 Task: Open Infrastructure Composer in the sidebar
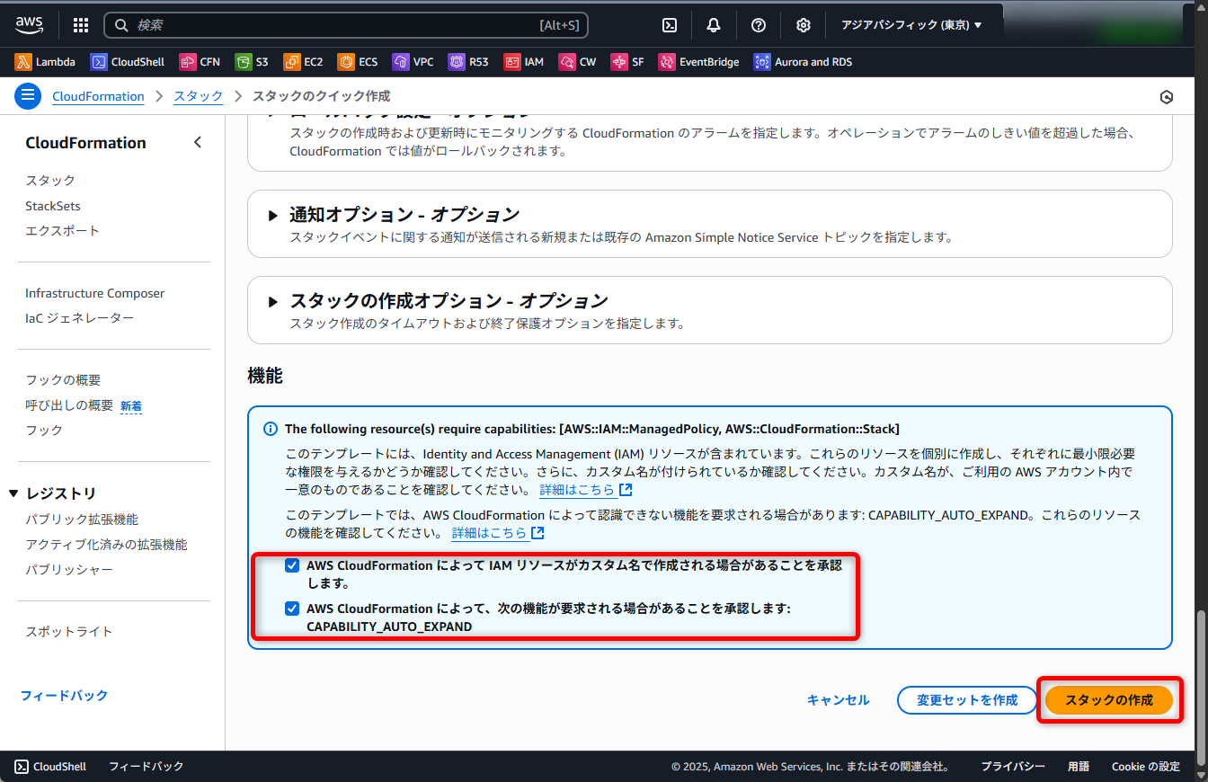click(95, 293)
